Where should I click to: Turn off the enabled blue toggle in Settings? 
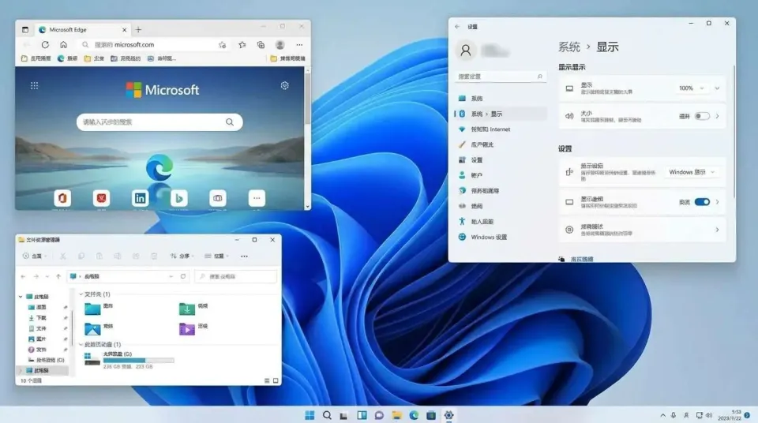point(701,202)
